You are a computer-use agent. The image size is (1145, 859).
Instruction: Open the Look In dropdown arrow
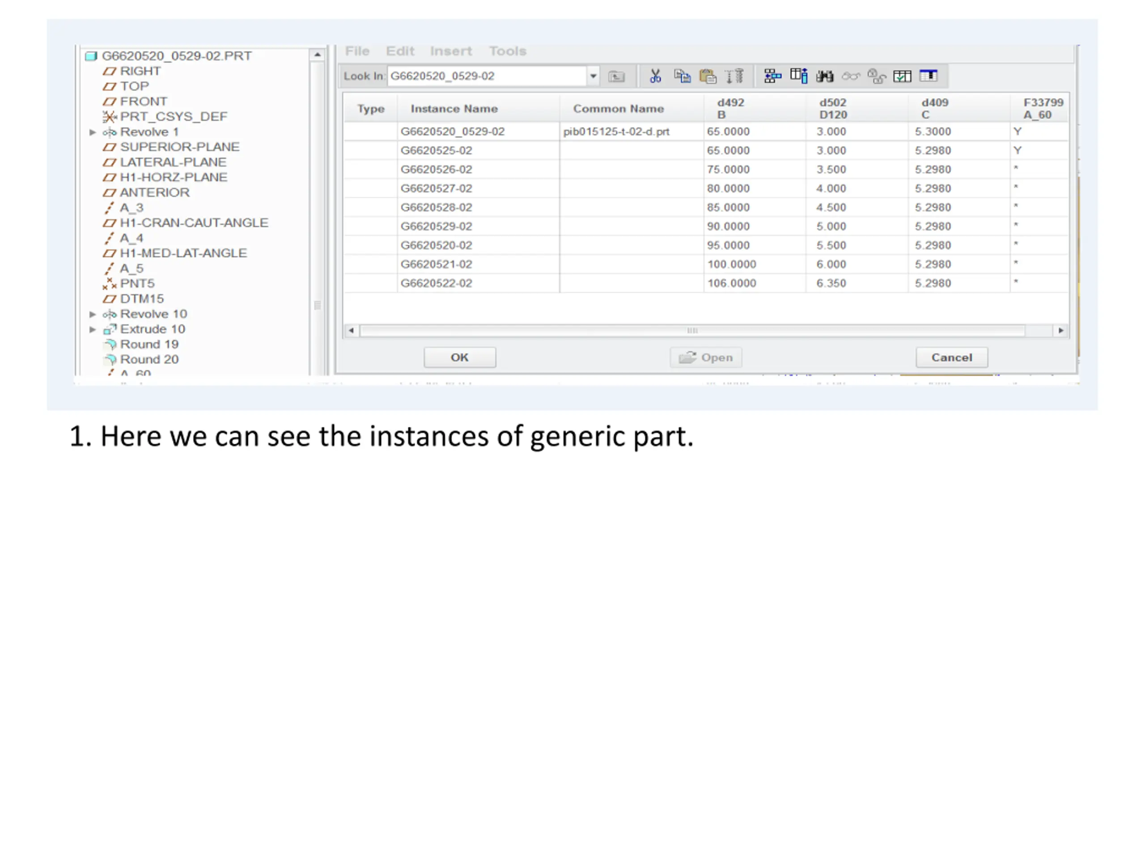coord(593,76)
